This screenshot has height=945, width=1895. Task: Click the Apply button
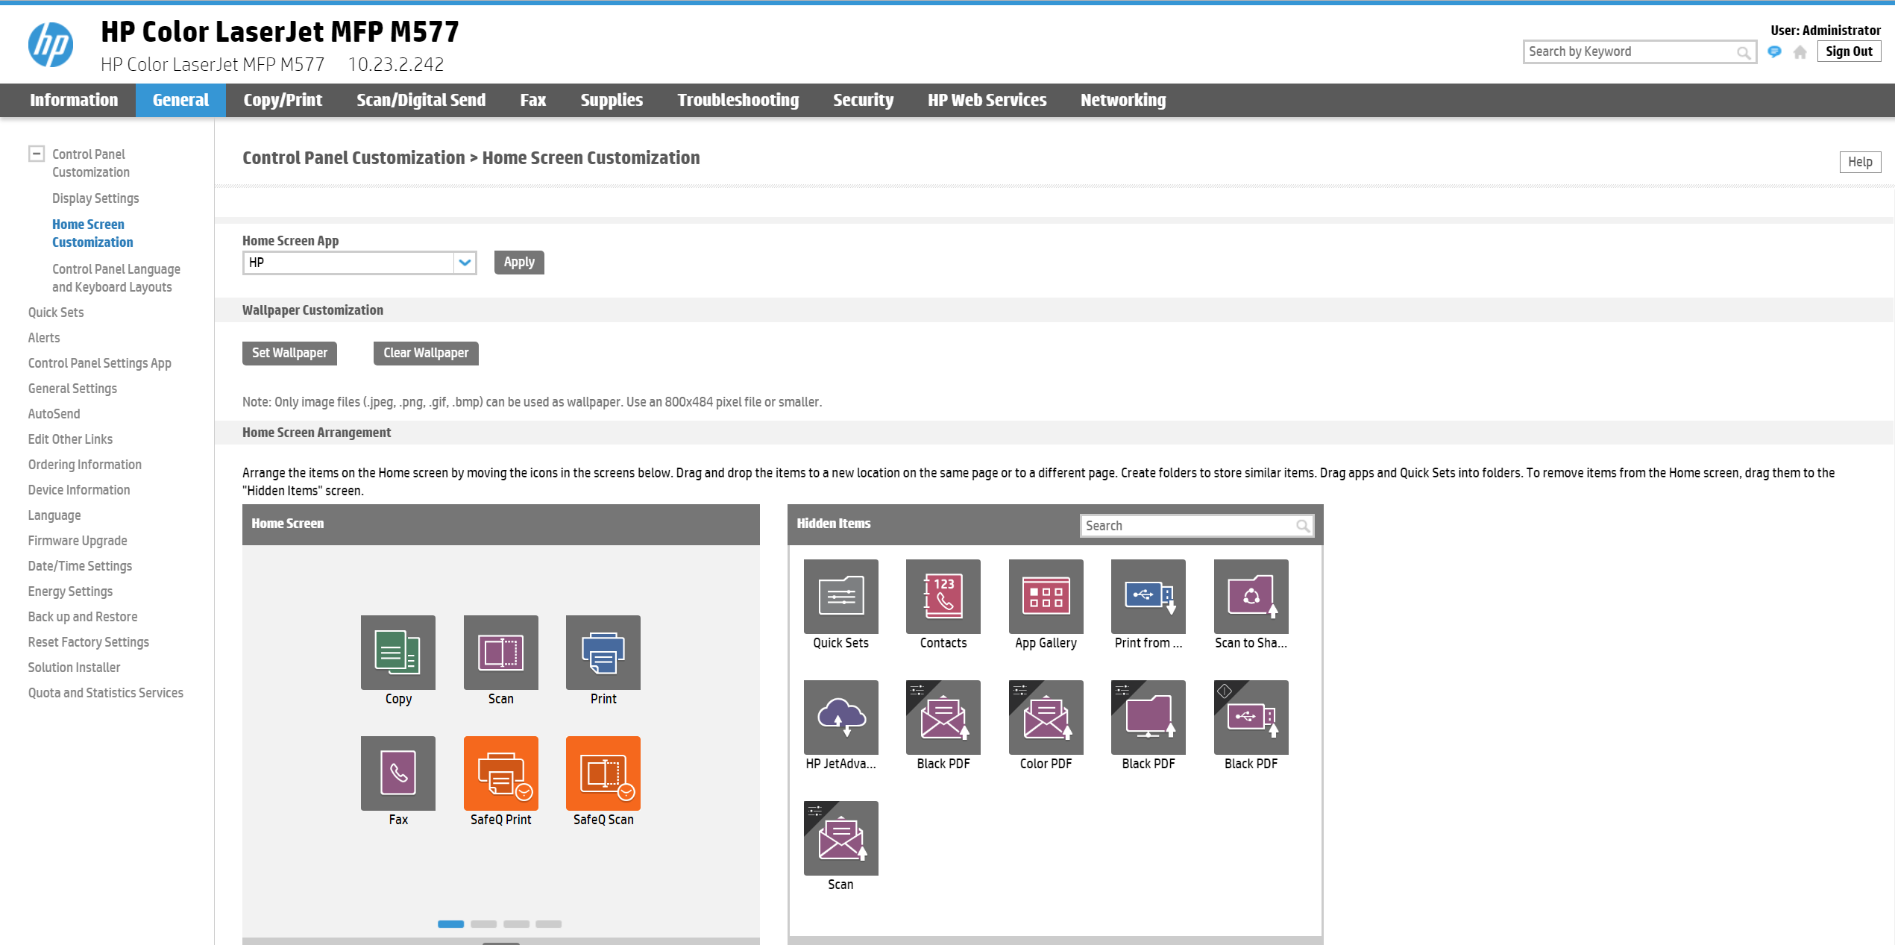518,263
